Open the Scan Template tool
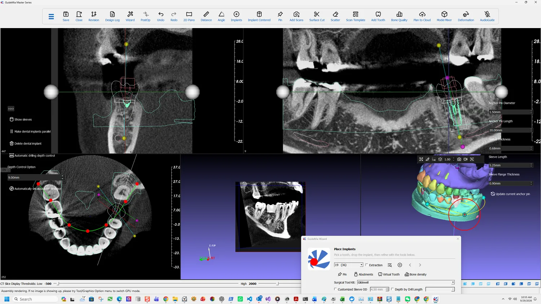 tap(356, 16)
